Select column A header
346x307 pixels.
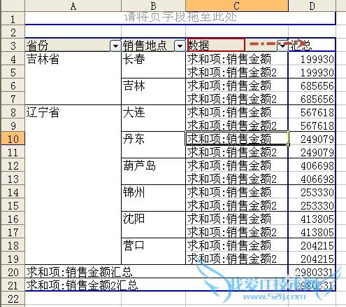[x=73, y=6]
